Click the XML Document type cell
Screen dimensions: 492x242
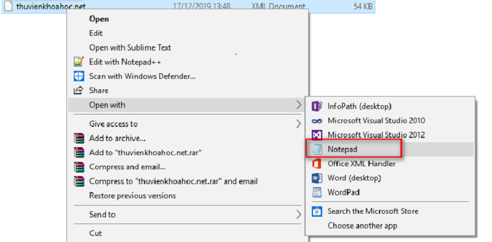tap(279, 6)
